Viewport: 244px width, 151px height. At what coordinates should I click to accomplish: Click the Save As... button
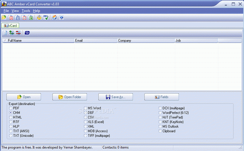point(115,97)
